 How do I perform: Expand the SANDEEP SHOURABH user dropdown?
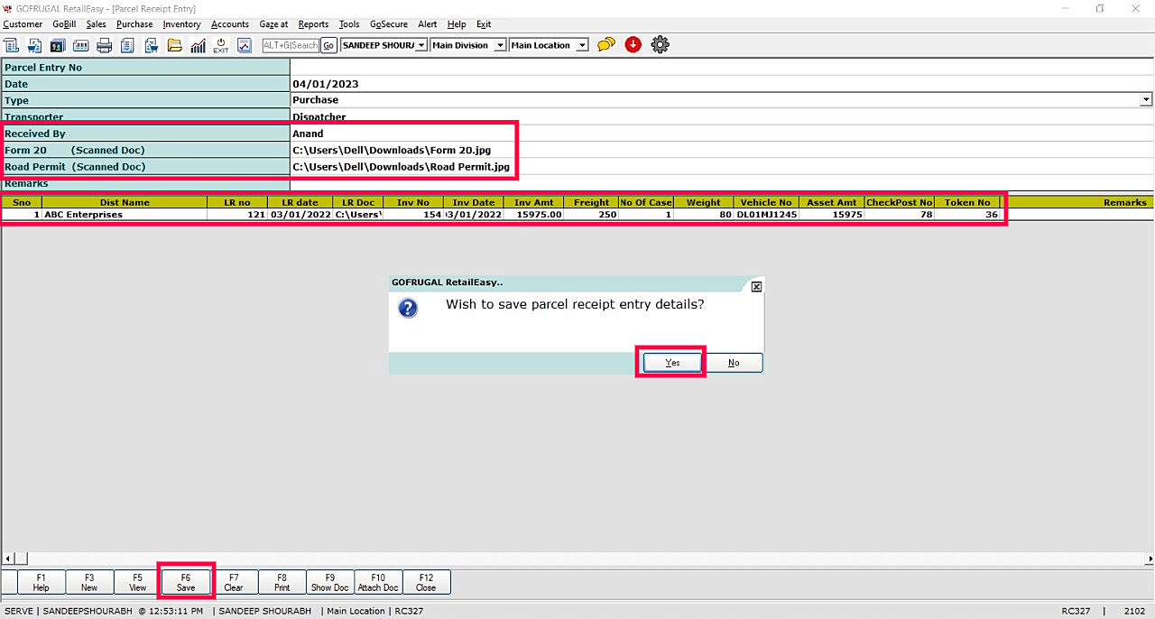coord(421,45)
